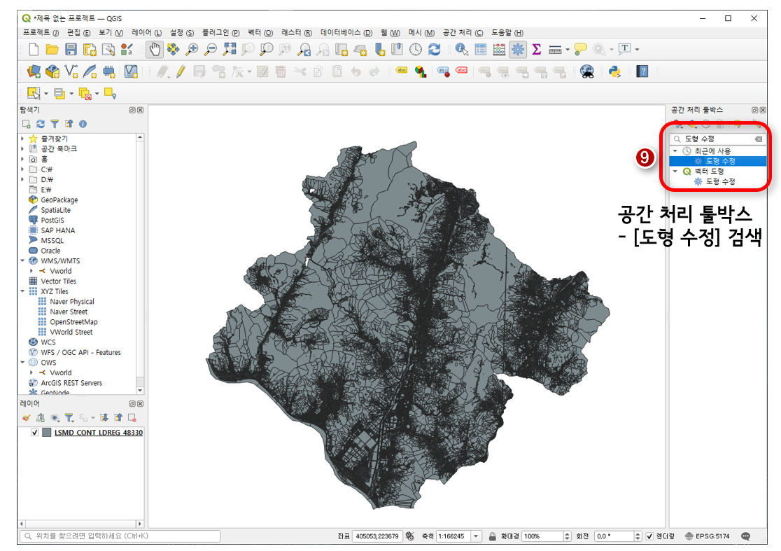The image size is (781, 551).
Task: Open the scale dropdown arrow
Action: pos(476,536)
